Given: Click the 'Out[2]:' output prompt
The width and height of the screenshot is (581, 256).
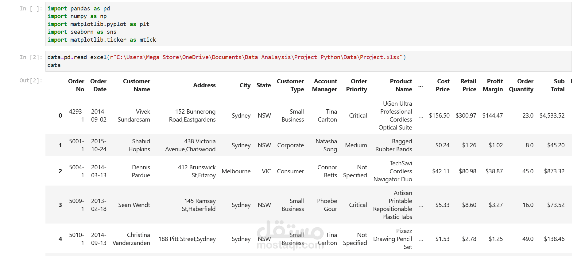Looking at the screenshot, I should click(31, 81).
